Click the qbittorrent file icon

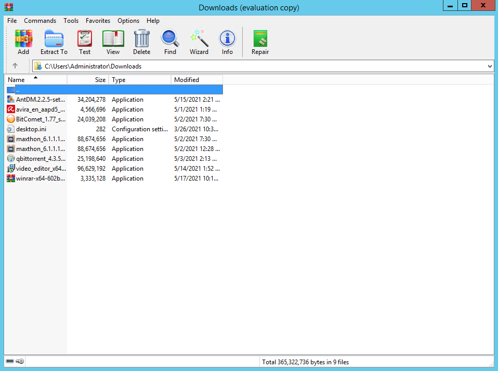11,159
